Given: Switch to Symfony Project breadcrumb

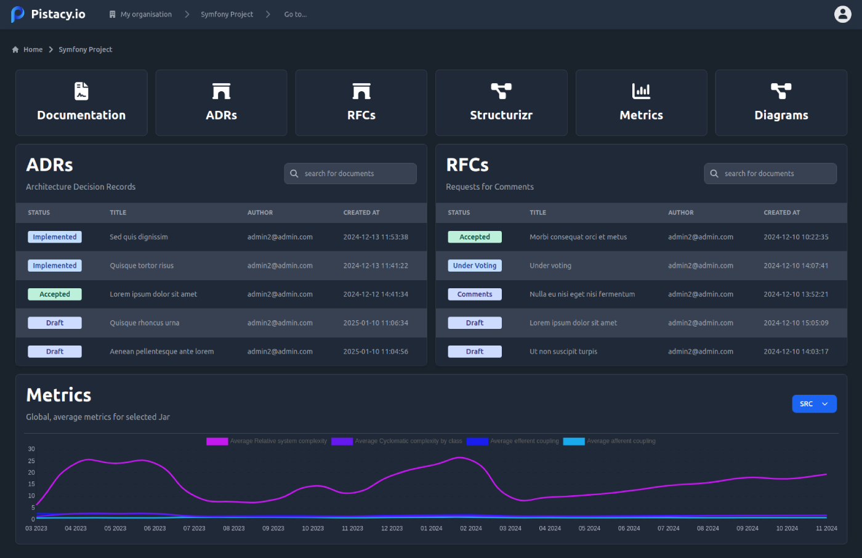Looking at the screenshot, I should coord(227,14).
